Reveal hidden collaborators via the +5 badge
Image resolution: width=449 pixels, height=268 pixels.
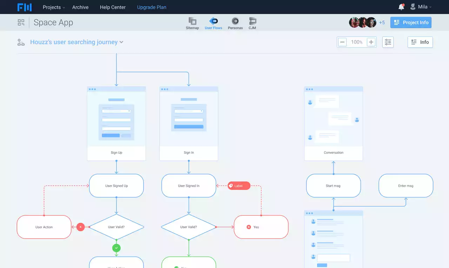click(382, 22)
